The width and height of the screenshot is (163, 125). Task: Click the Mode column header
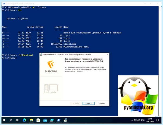tap(4, 27)
